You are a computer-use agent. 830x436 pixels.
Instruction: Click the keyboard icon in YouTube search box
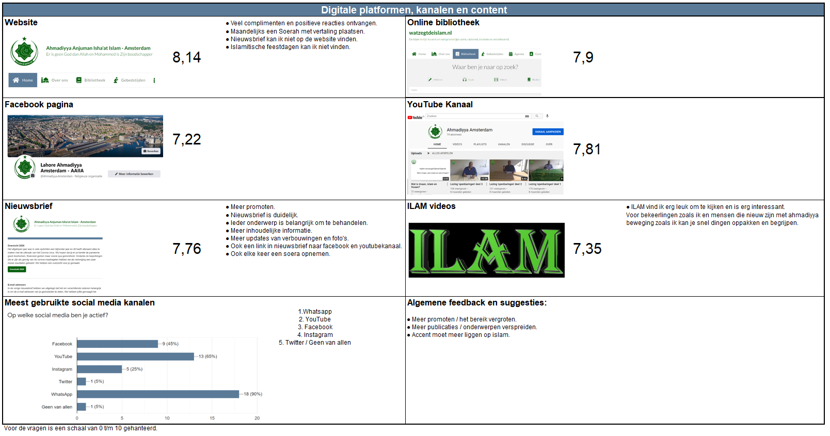[527, 116]
